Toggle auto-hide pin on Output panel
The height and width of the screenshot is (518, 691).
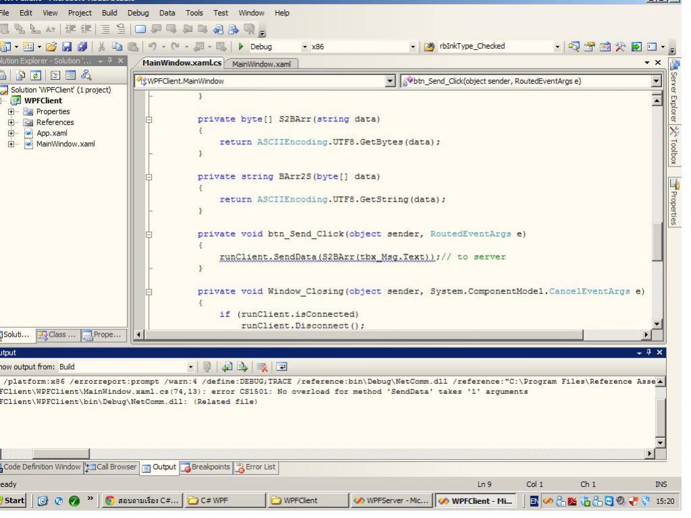(x=650, y=352)
